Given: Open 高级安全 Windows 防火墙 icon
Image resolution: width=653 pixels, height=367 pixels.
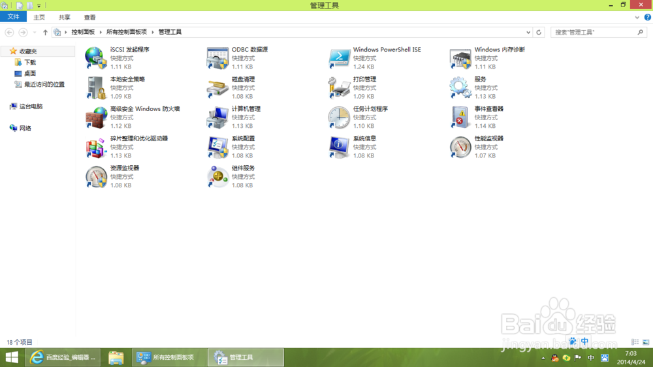Looking at the screenshot, I should pyautogui.click(x=96, y=117).
